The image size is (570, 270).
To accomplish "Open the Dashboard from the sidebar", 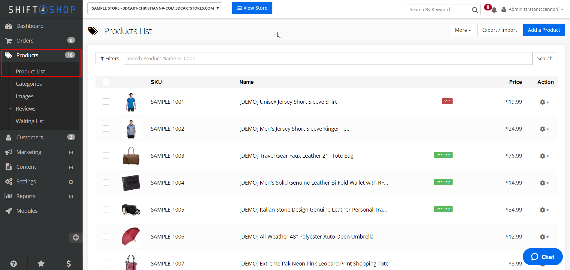I will pos(29,26).
